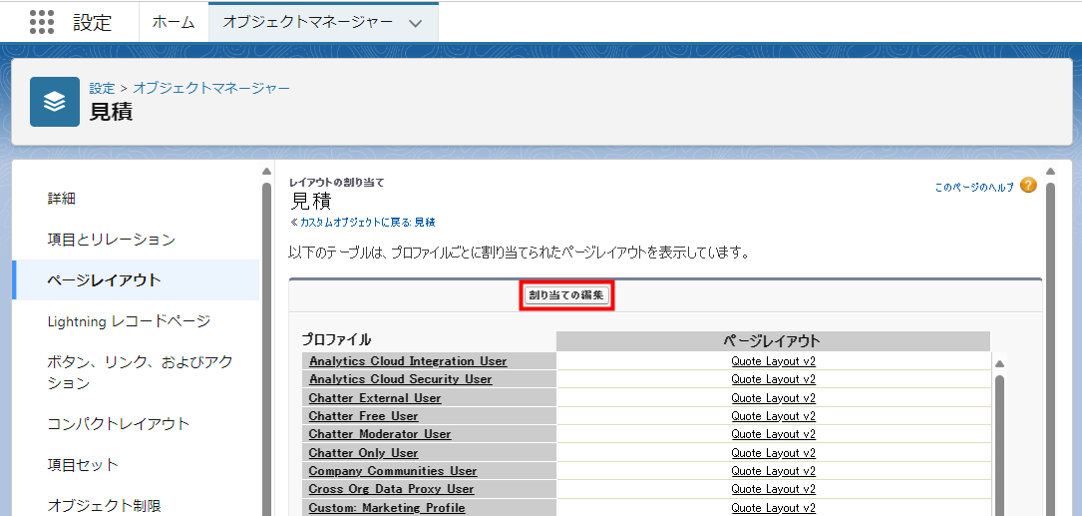Click Chatter Free User profile link
Viewport: 1082px width, 516px height.
click(363, 416)
